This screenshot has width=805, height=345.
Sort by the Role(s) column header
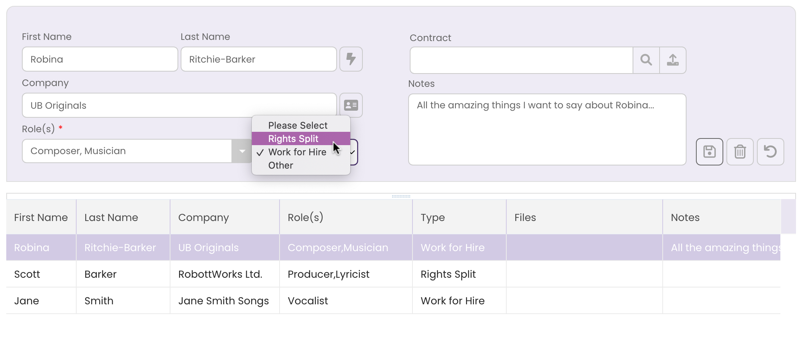point(346,217)
